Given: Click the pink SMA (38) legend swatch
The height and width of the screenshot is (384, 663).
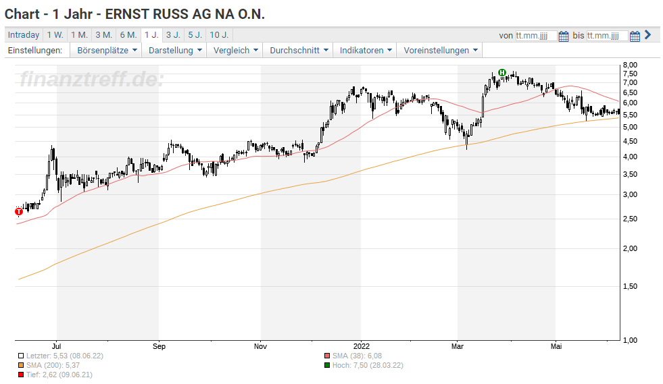Looking at the screenshot, I should (x=327, y=356).
